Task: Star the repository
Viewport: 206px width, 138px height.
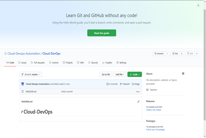Action: coord(175,53)
